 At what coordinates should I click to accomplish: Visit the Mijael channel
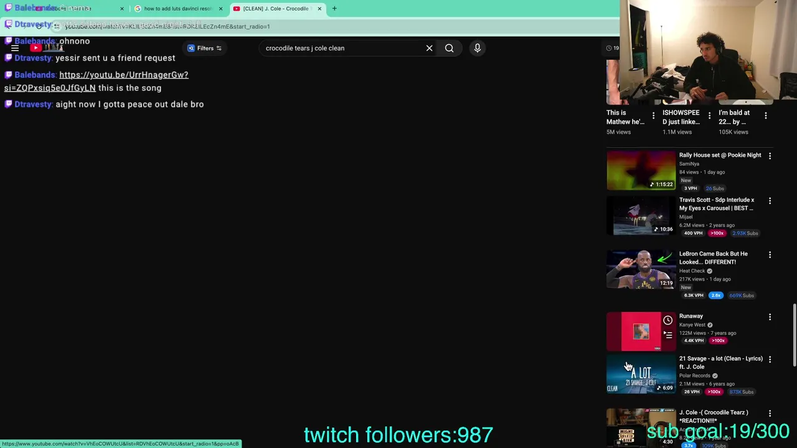tap(686, 217)
